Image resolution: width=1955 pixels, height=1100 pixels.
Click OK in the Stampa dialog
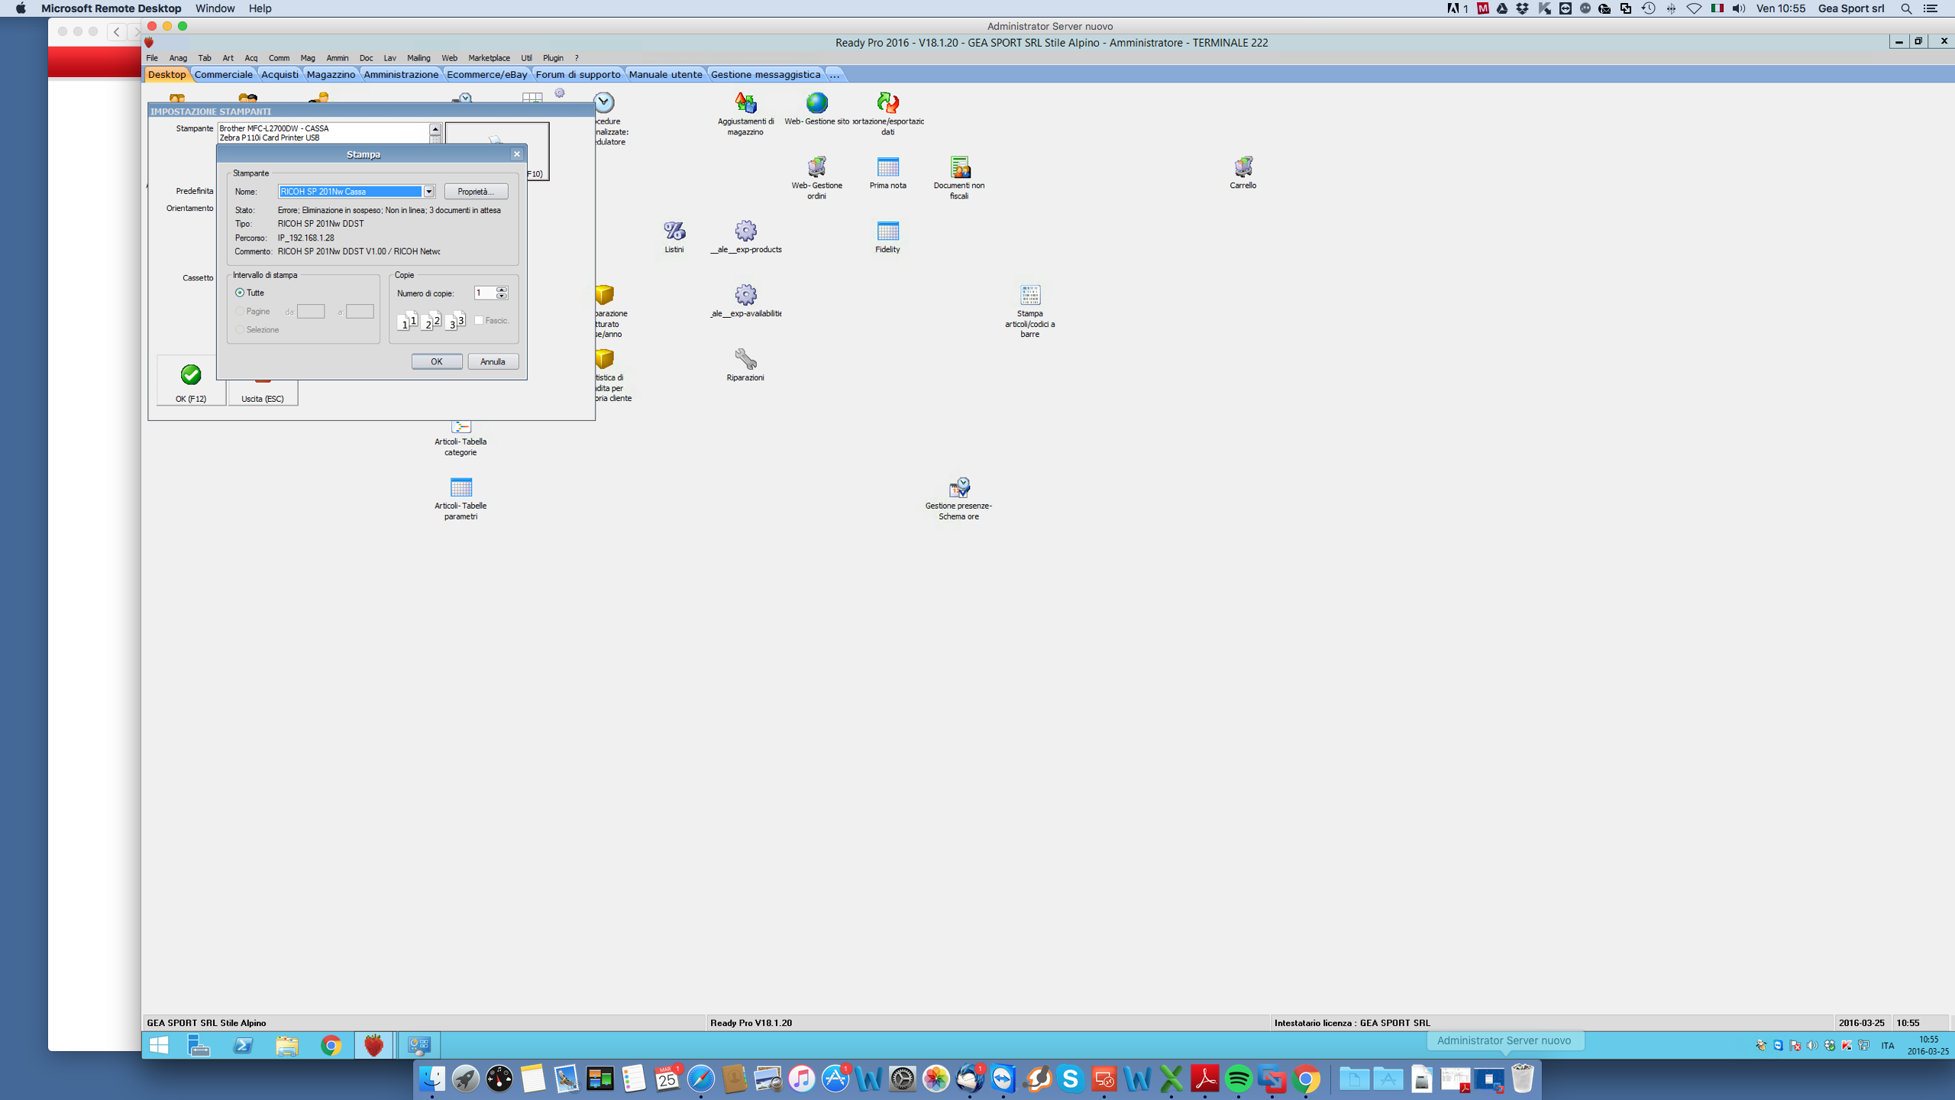click(436, 362)
